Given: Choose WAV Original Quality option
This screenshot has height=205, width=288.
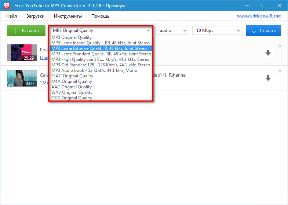Looking at the screenshot, I should [x=101, y=92].
